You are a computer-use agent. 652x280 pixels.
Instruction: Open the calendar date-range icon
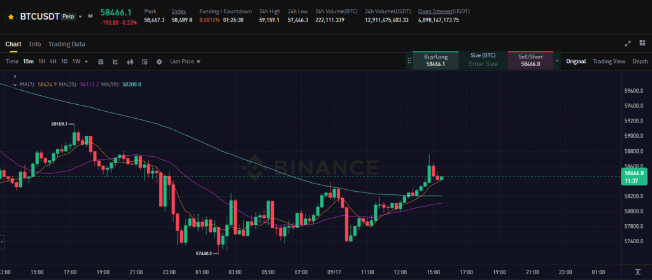101,62
